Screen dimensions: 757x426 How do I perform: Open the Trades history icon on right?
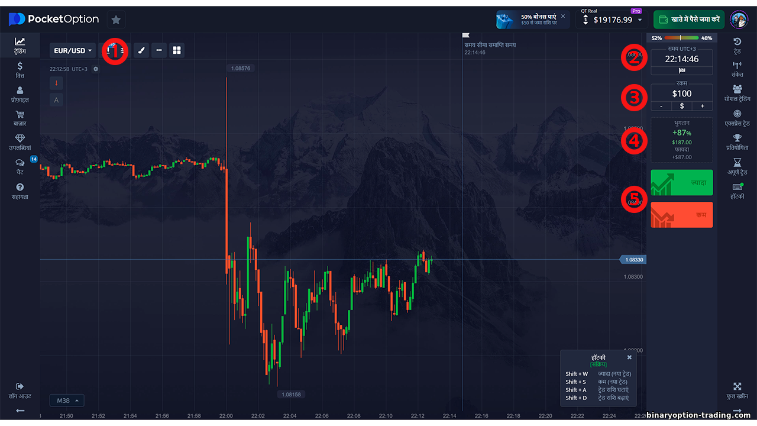[737, 46]
